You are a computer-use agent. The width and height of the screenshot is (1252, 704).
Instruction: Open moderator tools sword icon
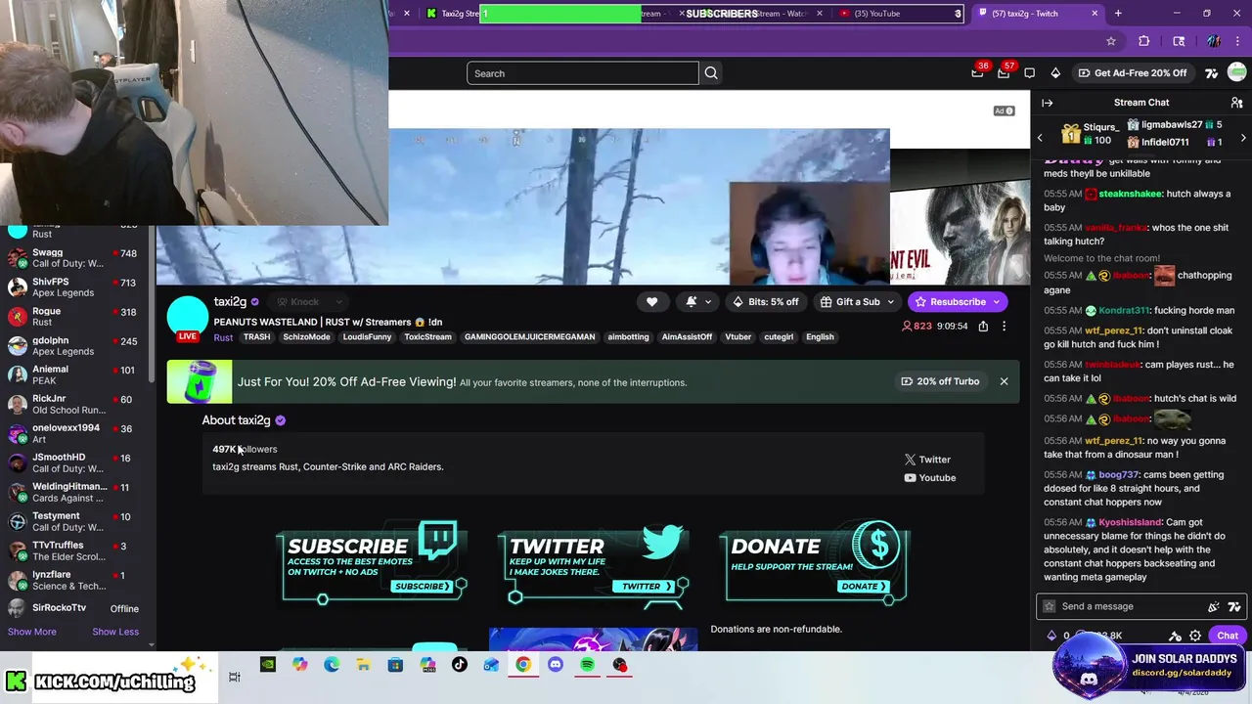[1176, 636]
